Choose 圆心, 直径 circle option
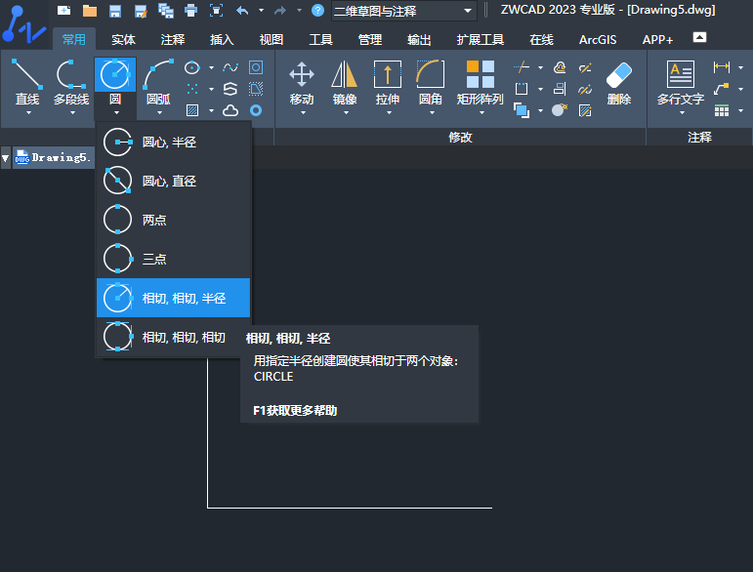The image size is (753, 572). click(174, 181)
